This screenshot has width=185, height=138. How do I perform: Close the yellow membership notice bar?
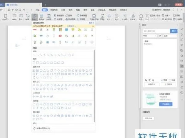(93, 26)
